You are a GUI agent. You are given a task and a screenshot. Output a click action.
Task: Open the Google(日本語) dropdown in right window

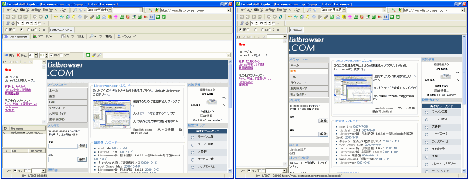pyautogui.click(x=344, y=10)
